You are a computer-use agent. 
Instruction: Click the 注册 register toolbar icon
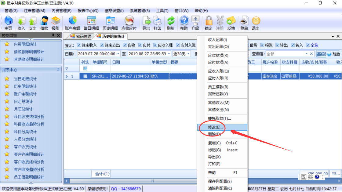pos(220,23)
